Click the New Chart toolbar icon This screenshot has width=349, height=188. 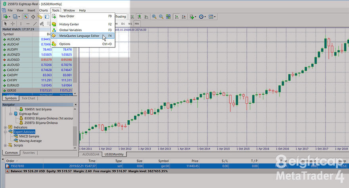click(5, 17)
